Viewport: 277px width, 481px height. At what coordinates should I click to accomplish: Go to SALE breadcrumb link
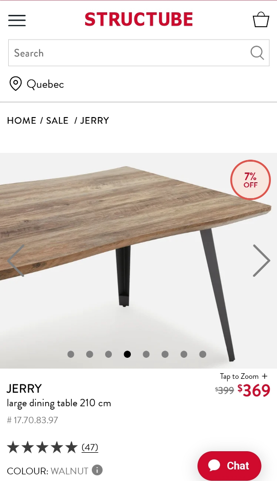click(x=57, y=121)
